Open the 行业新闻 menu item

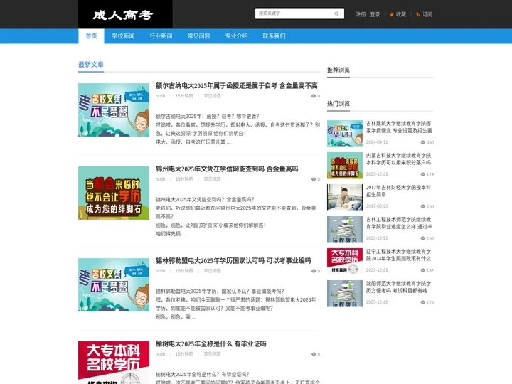(161, 36)
